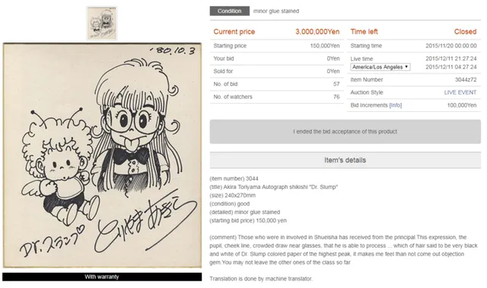Select the No. of watchers count 76

336,97
